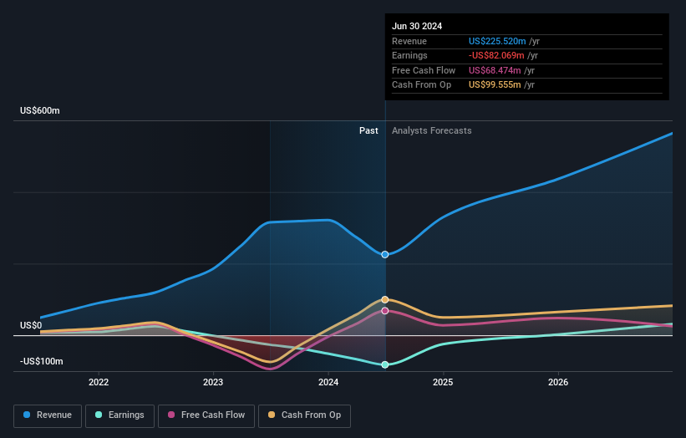
Task: Click the -US$100m y-axis label
Action: (x=41, y=361)
